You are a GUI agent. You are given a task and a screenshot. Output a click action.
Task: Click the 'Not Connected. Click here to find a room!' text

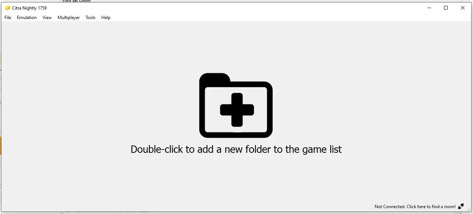(415, 207)
